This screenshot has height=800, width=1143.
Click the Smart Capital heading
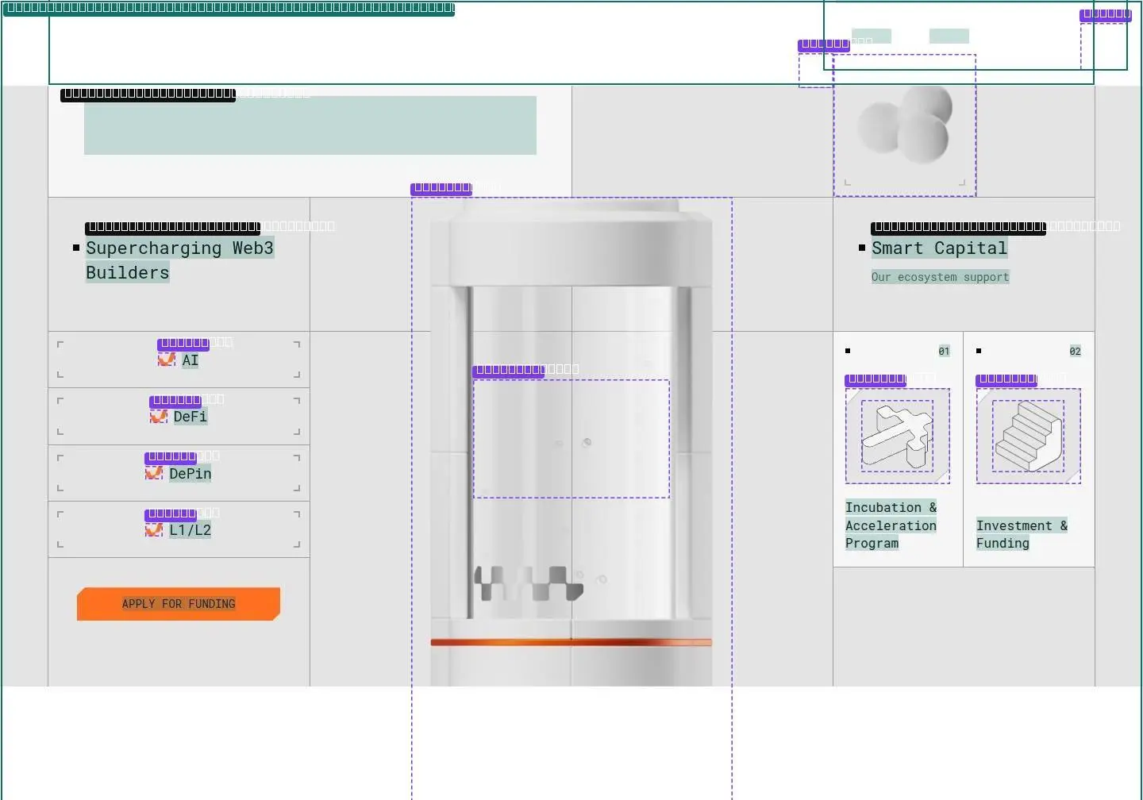(x=940, y=248)
